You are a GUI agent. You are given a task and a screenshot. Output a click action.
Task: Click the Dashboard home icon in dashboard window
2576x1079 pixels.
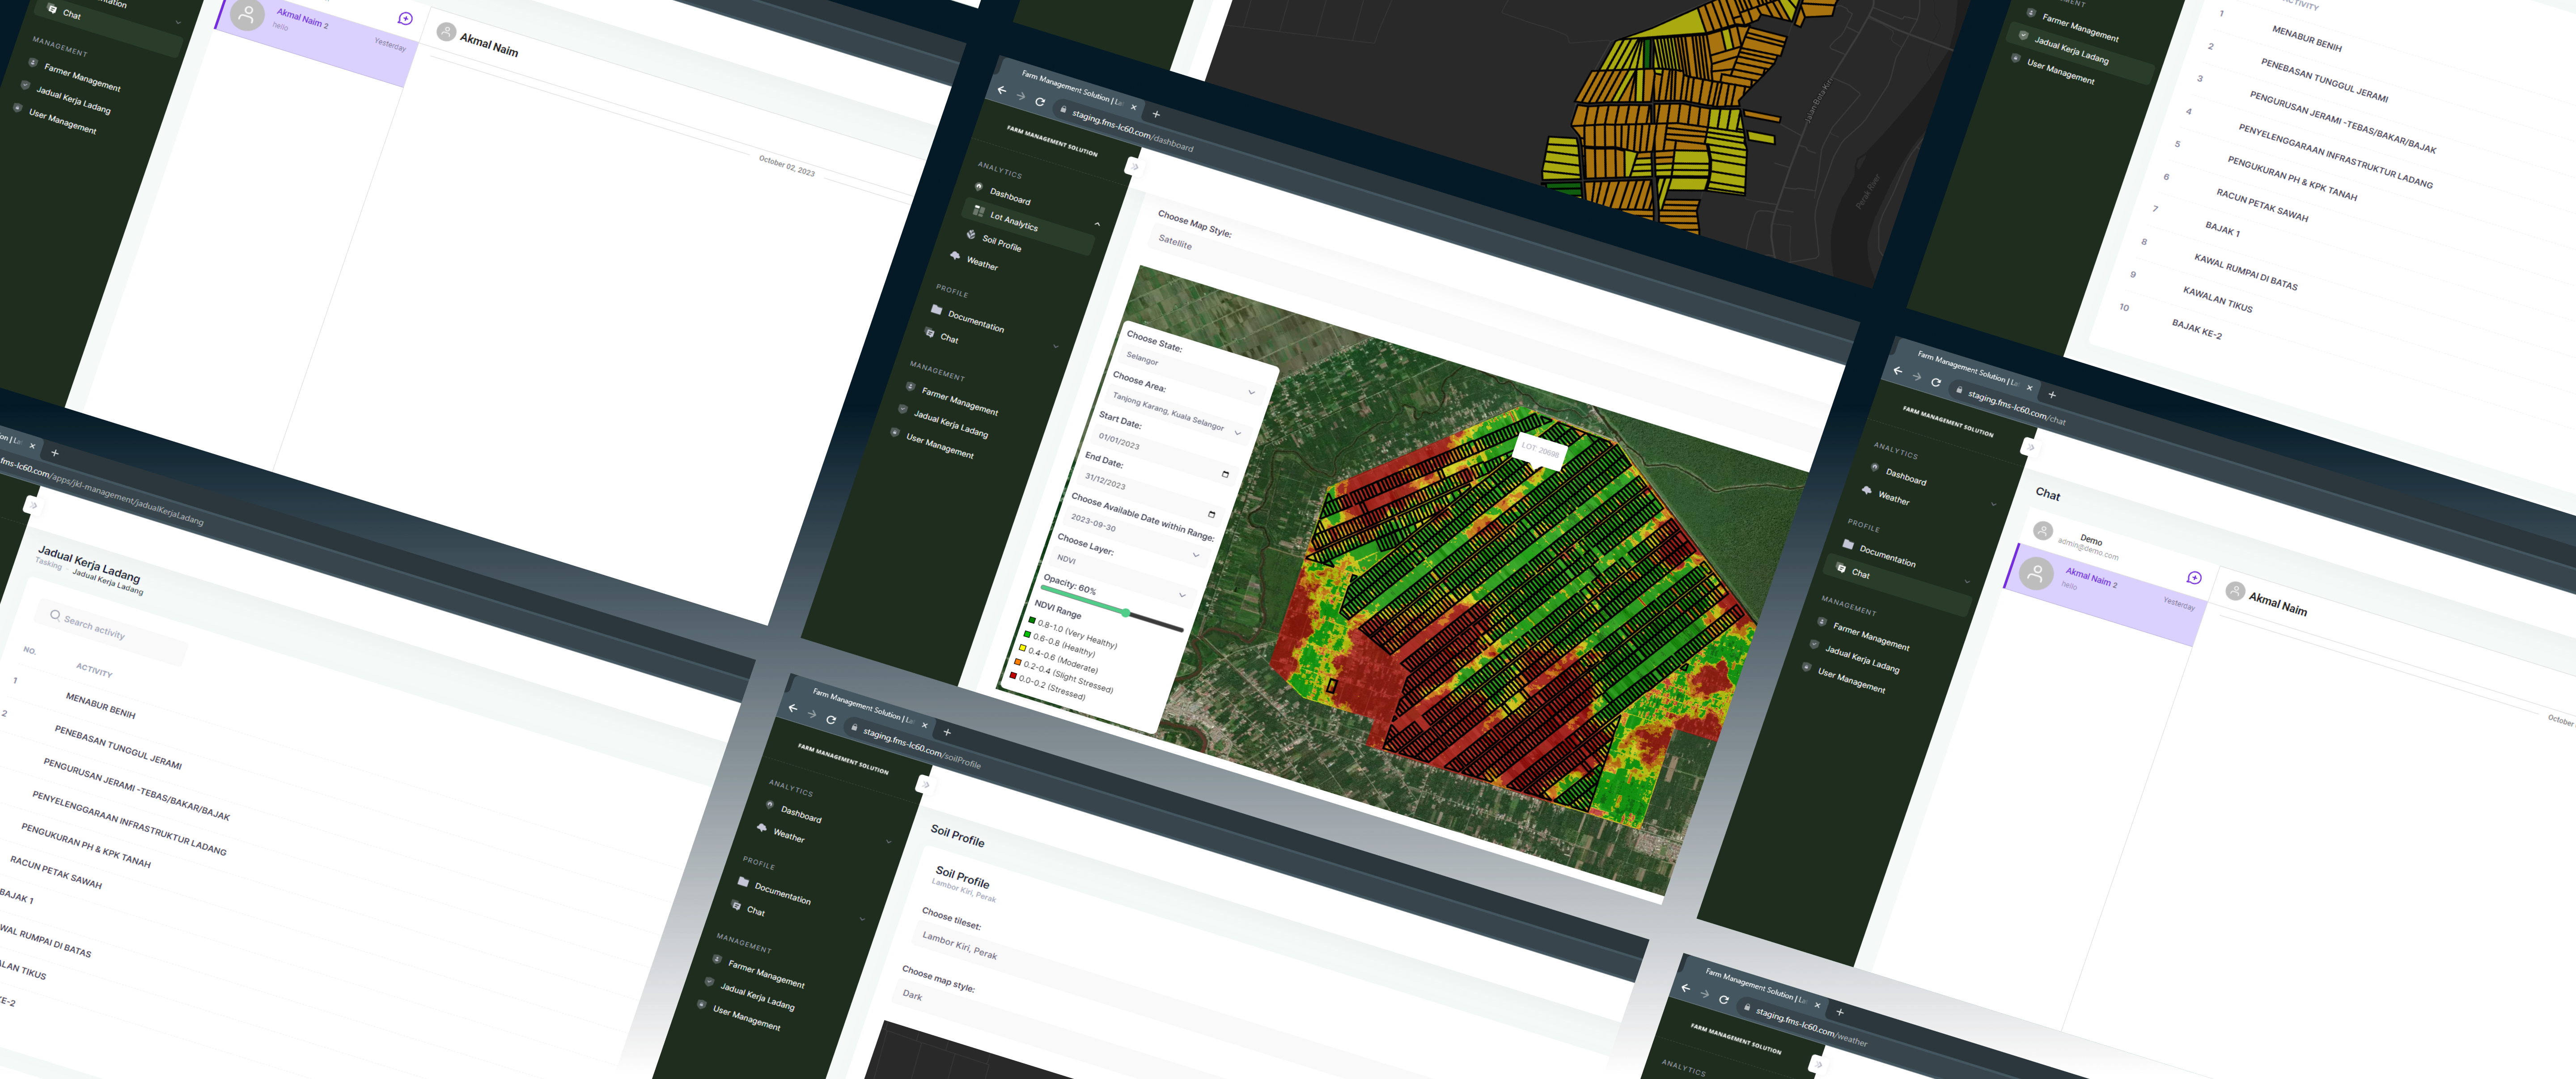(978, 186)
